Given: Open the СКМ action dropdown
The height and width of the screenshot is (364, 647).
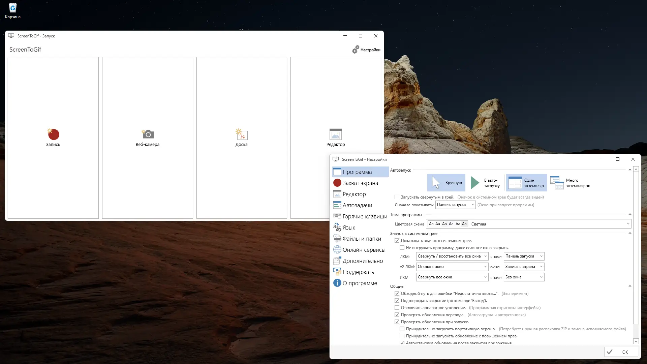Looking at the screenshot, I should tap(452, 277).
